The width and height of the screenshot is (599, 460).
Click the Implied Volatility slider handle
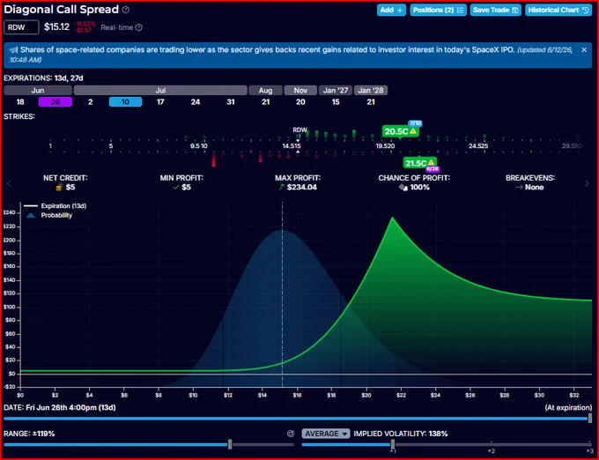(x=393, y=444)
